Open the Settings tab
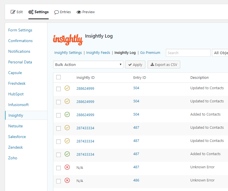 point(39,12)
